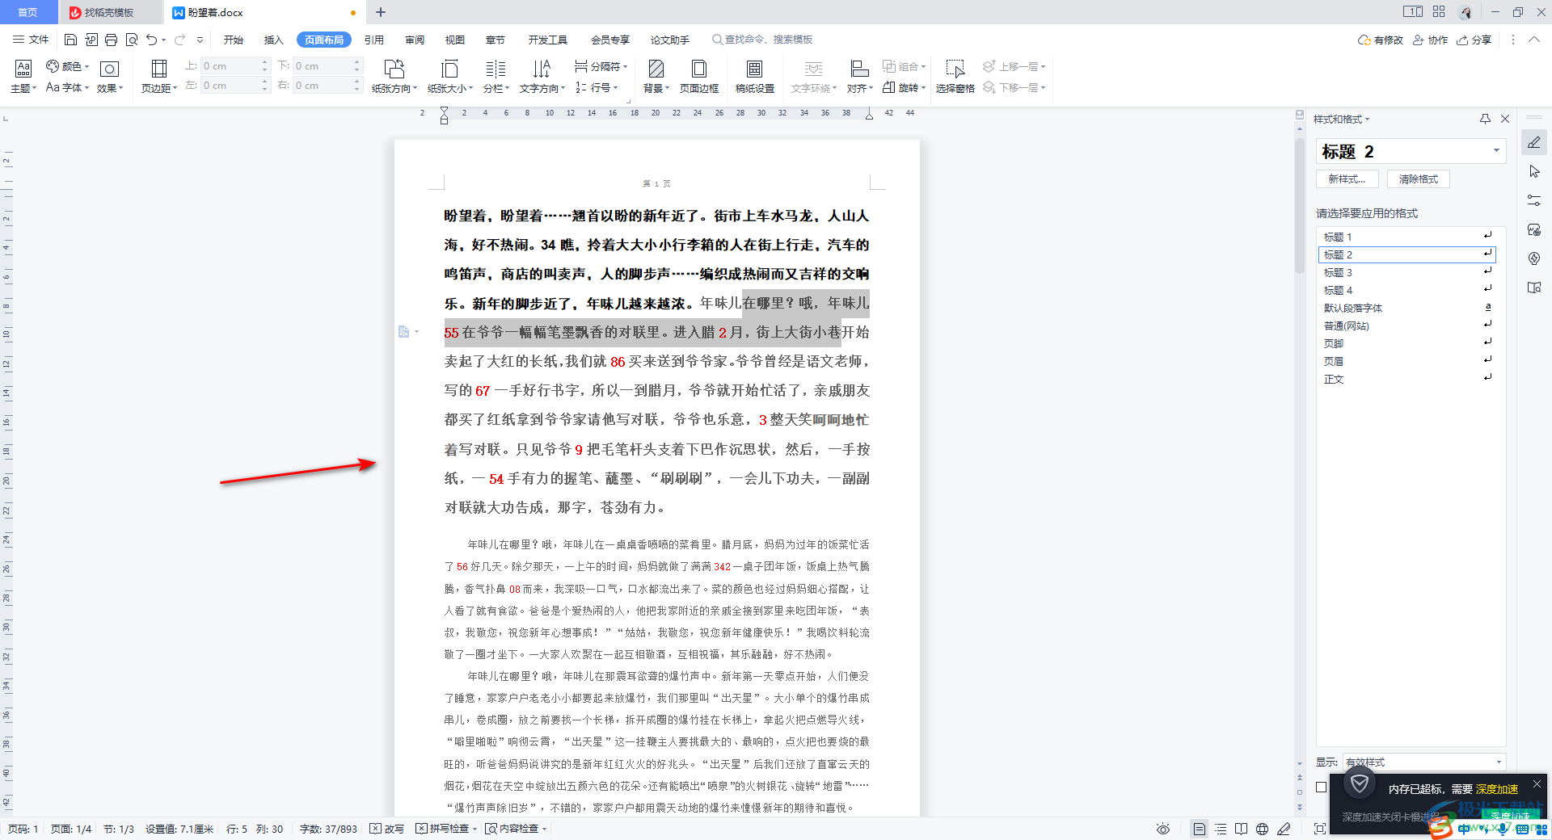Click the top margin 上 input field
The height and width of the screenshot is (840, 1552).
coord(230,66)
